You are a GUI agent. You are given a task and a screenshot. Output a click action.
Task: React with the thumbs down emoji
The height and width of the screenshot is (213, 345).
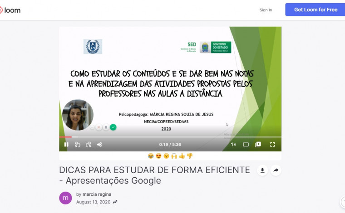[189, 156]
